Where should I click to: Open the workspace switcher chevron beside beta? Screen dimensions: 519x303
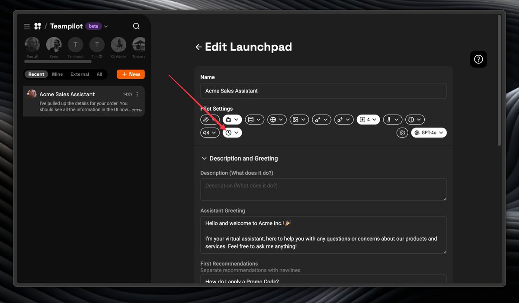click(x=106, y=26)
